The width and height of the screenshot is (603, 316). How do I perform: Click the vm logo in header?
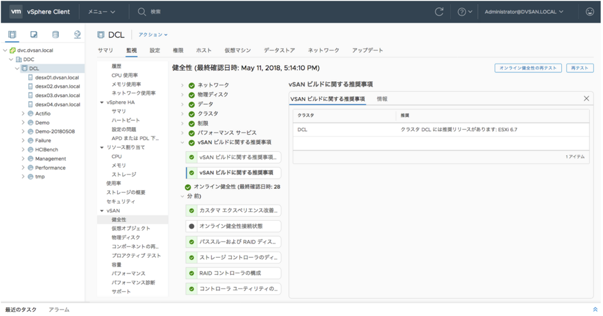pyautogui.click(x=16, y=12)
